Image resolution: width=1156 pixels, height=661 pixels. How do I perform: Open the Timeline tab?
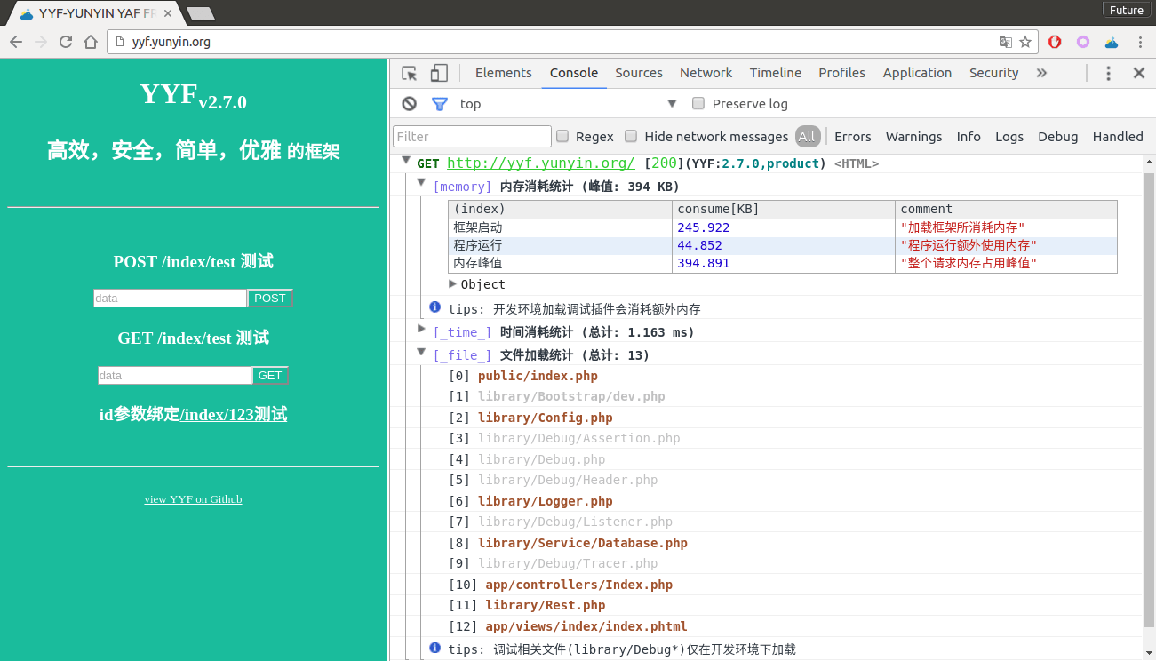[775, 73]
